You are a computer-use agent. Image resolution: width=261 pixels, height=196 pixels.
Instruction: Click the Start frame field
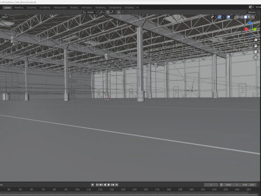click(232, 185)
